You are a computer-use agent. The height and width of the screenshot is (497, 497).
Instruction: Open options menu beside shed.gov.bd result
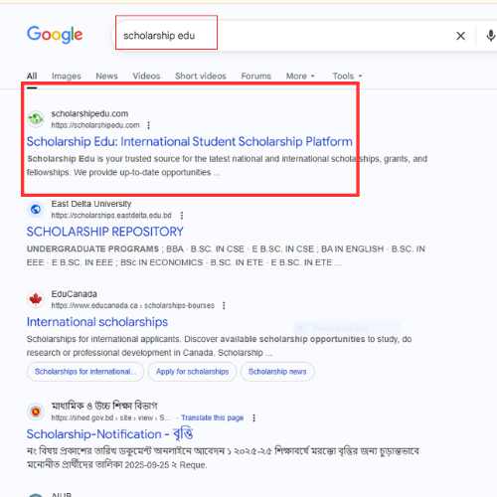(253, 417)
